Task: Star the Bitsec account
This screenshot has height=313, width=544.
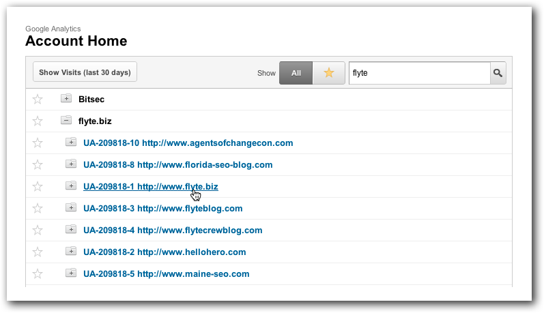Action: [38, 100]
